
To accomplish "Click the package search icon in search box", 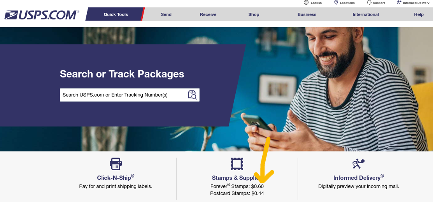I will tap(192, 95).
